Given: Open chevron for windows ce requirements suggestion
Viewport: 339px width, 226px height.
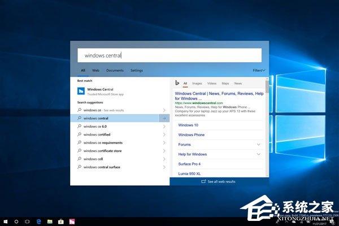Looking at the screenshot, I should tap(164, 143).
